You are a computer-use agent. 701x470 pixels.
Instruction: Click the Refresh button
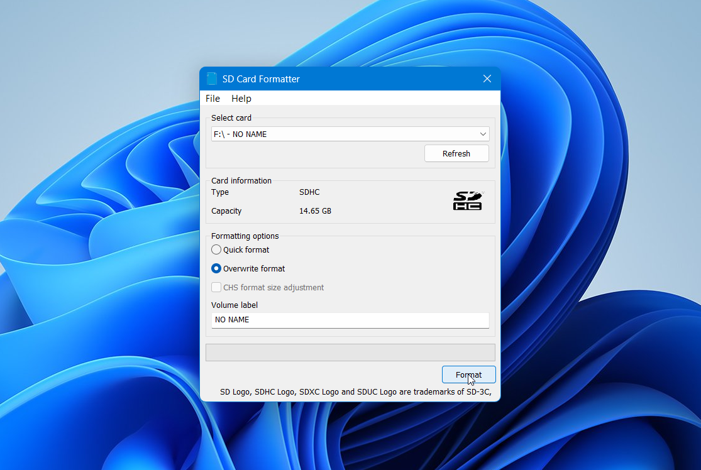[x=456, y=153]
